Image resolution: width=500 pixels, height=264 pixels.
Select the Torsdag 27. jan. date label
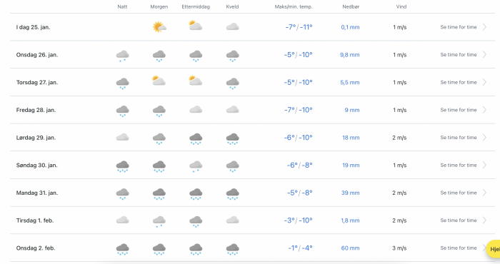(37, 83)
